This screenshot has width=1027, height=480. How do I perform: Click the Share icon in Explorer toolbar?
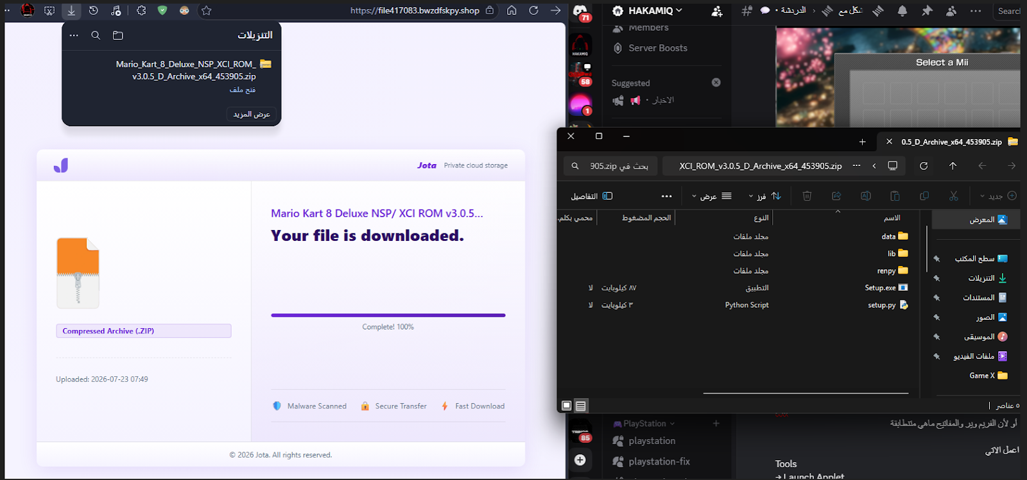pyautogui.click(x=836, y=196)
